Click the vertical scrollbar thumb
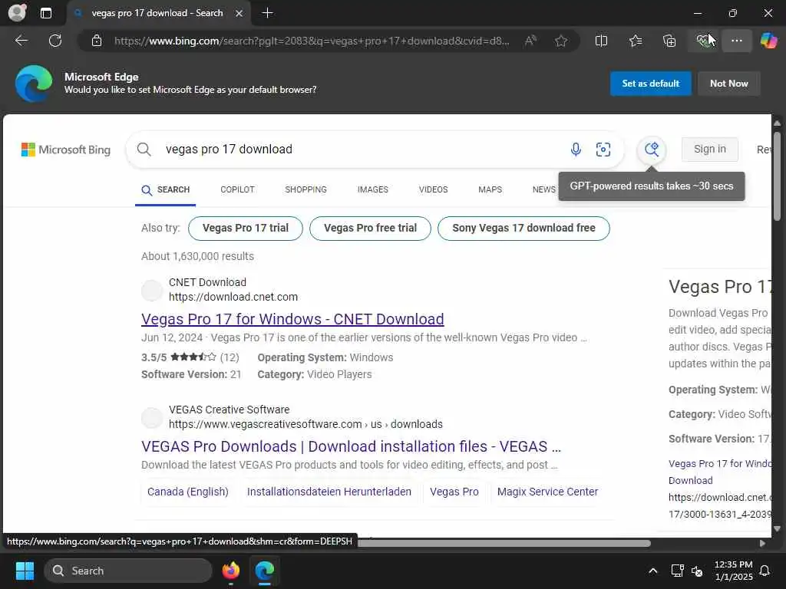 pos(777,176)
